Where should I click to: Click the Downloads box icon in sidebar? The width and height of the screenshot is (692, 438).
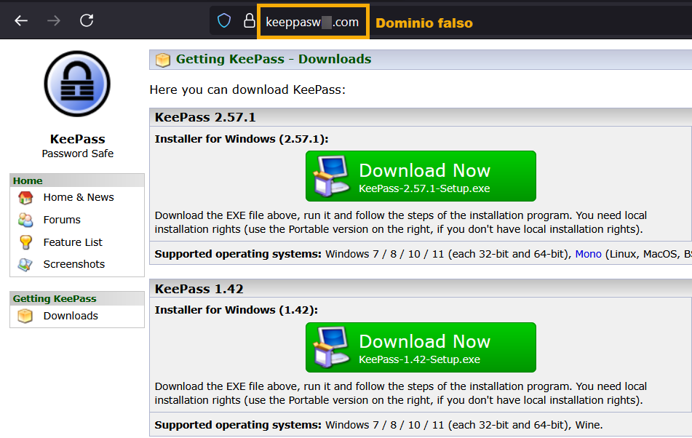(25, 316)
